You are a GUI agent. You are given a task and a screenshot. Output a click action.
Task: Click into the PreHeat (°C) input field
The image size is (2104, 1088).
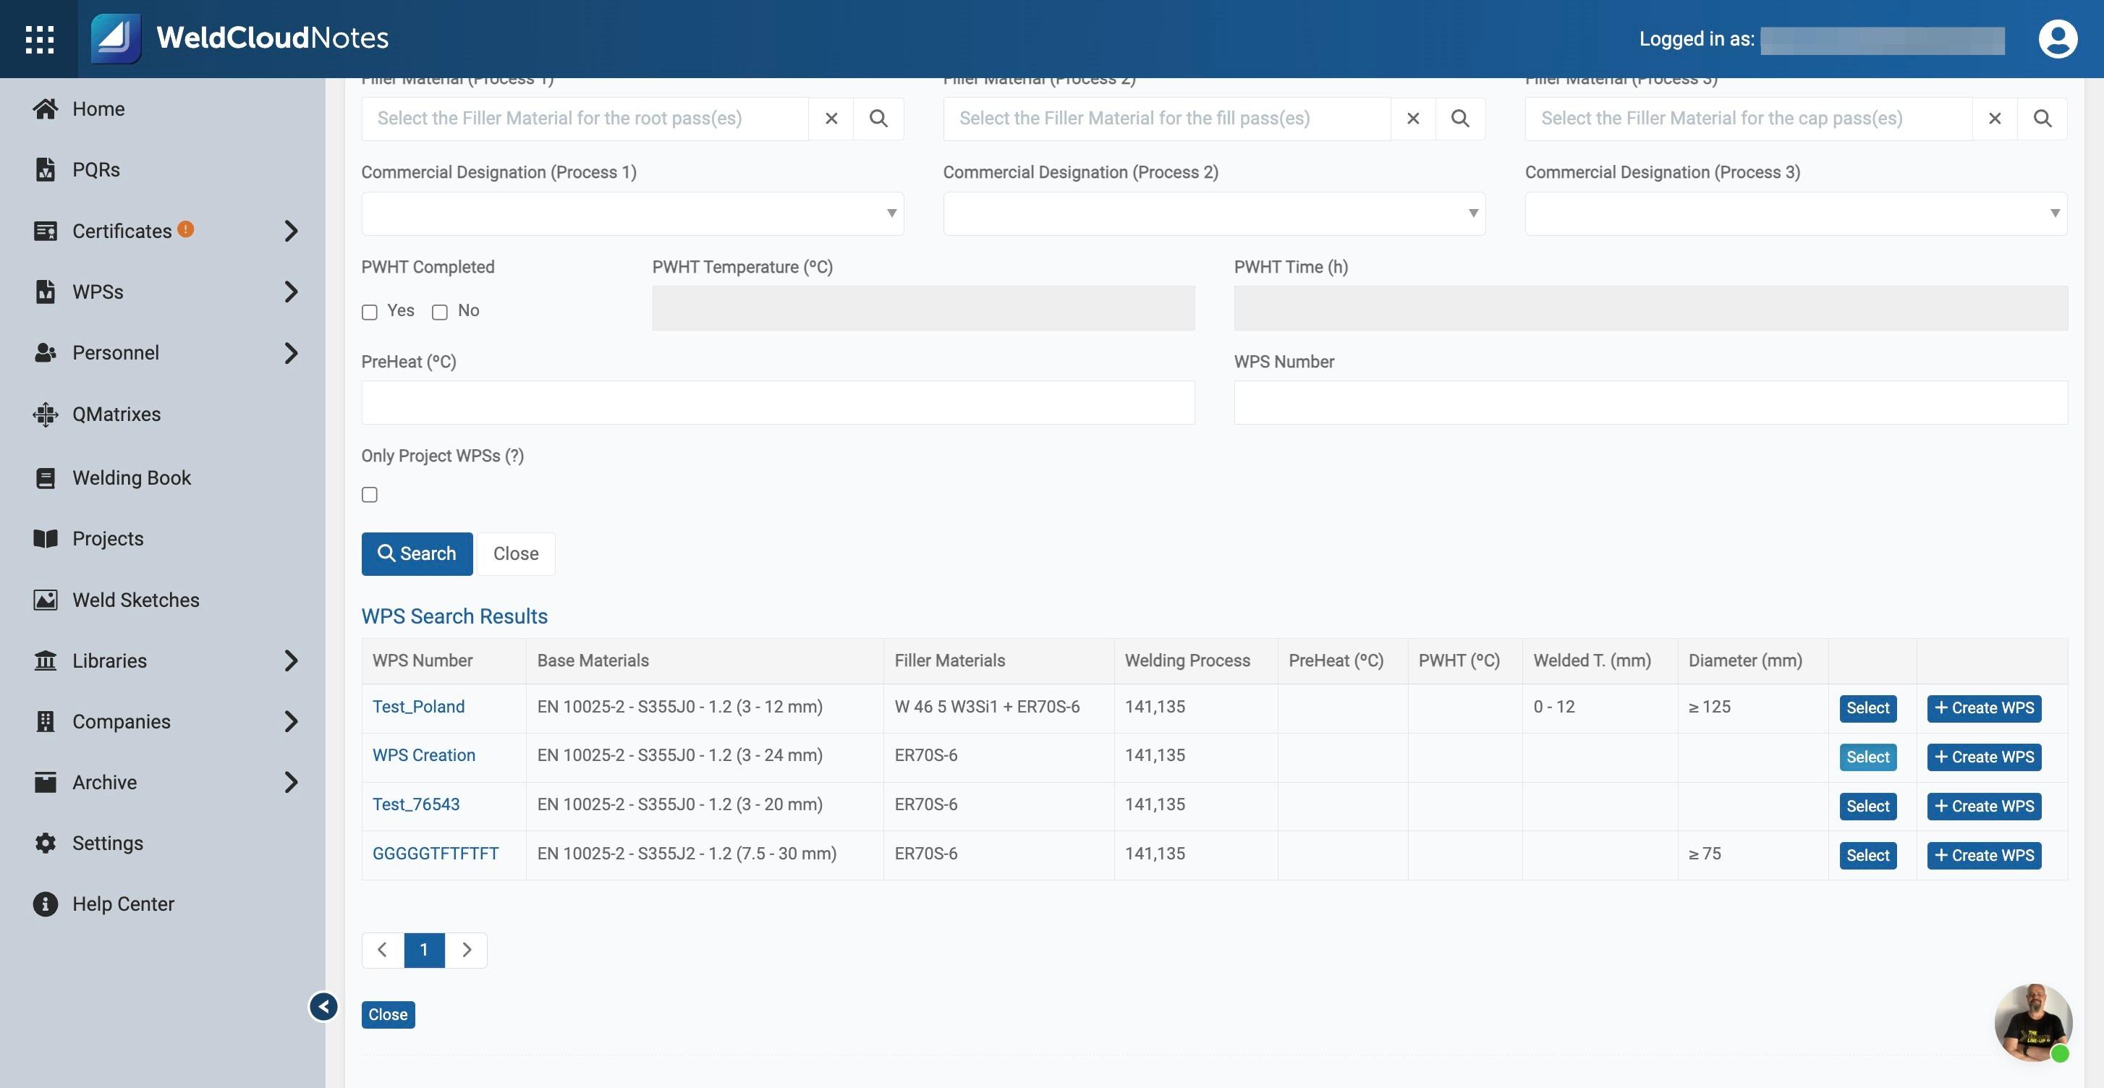tap(778, 402)
